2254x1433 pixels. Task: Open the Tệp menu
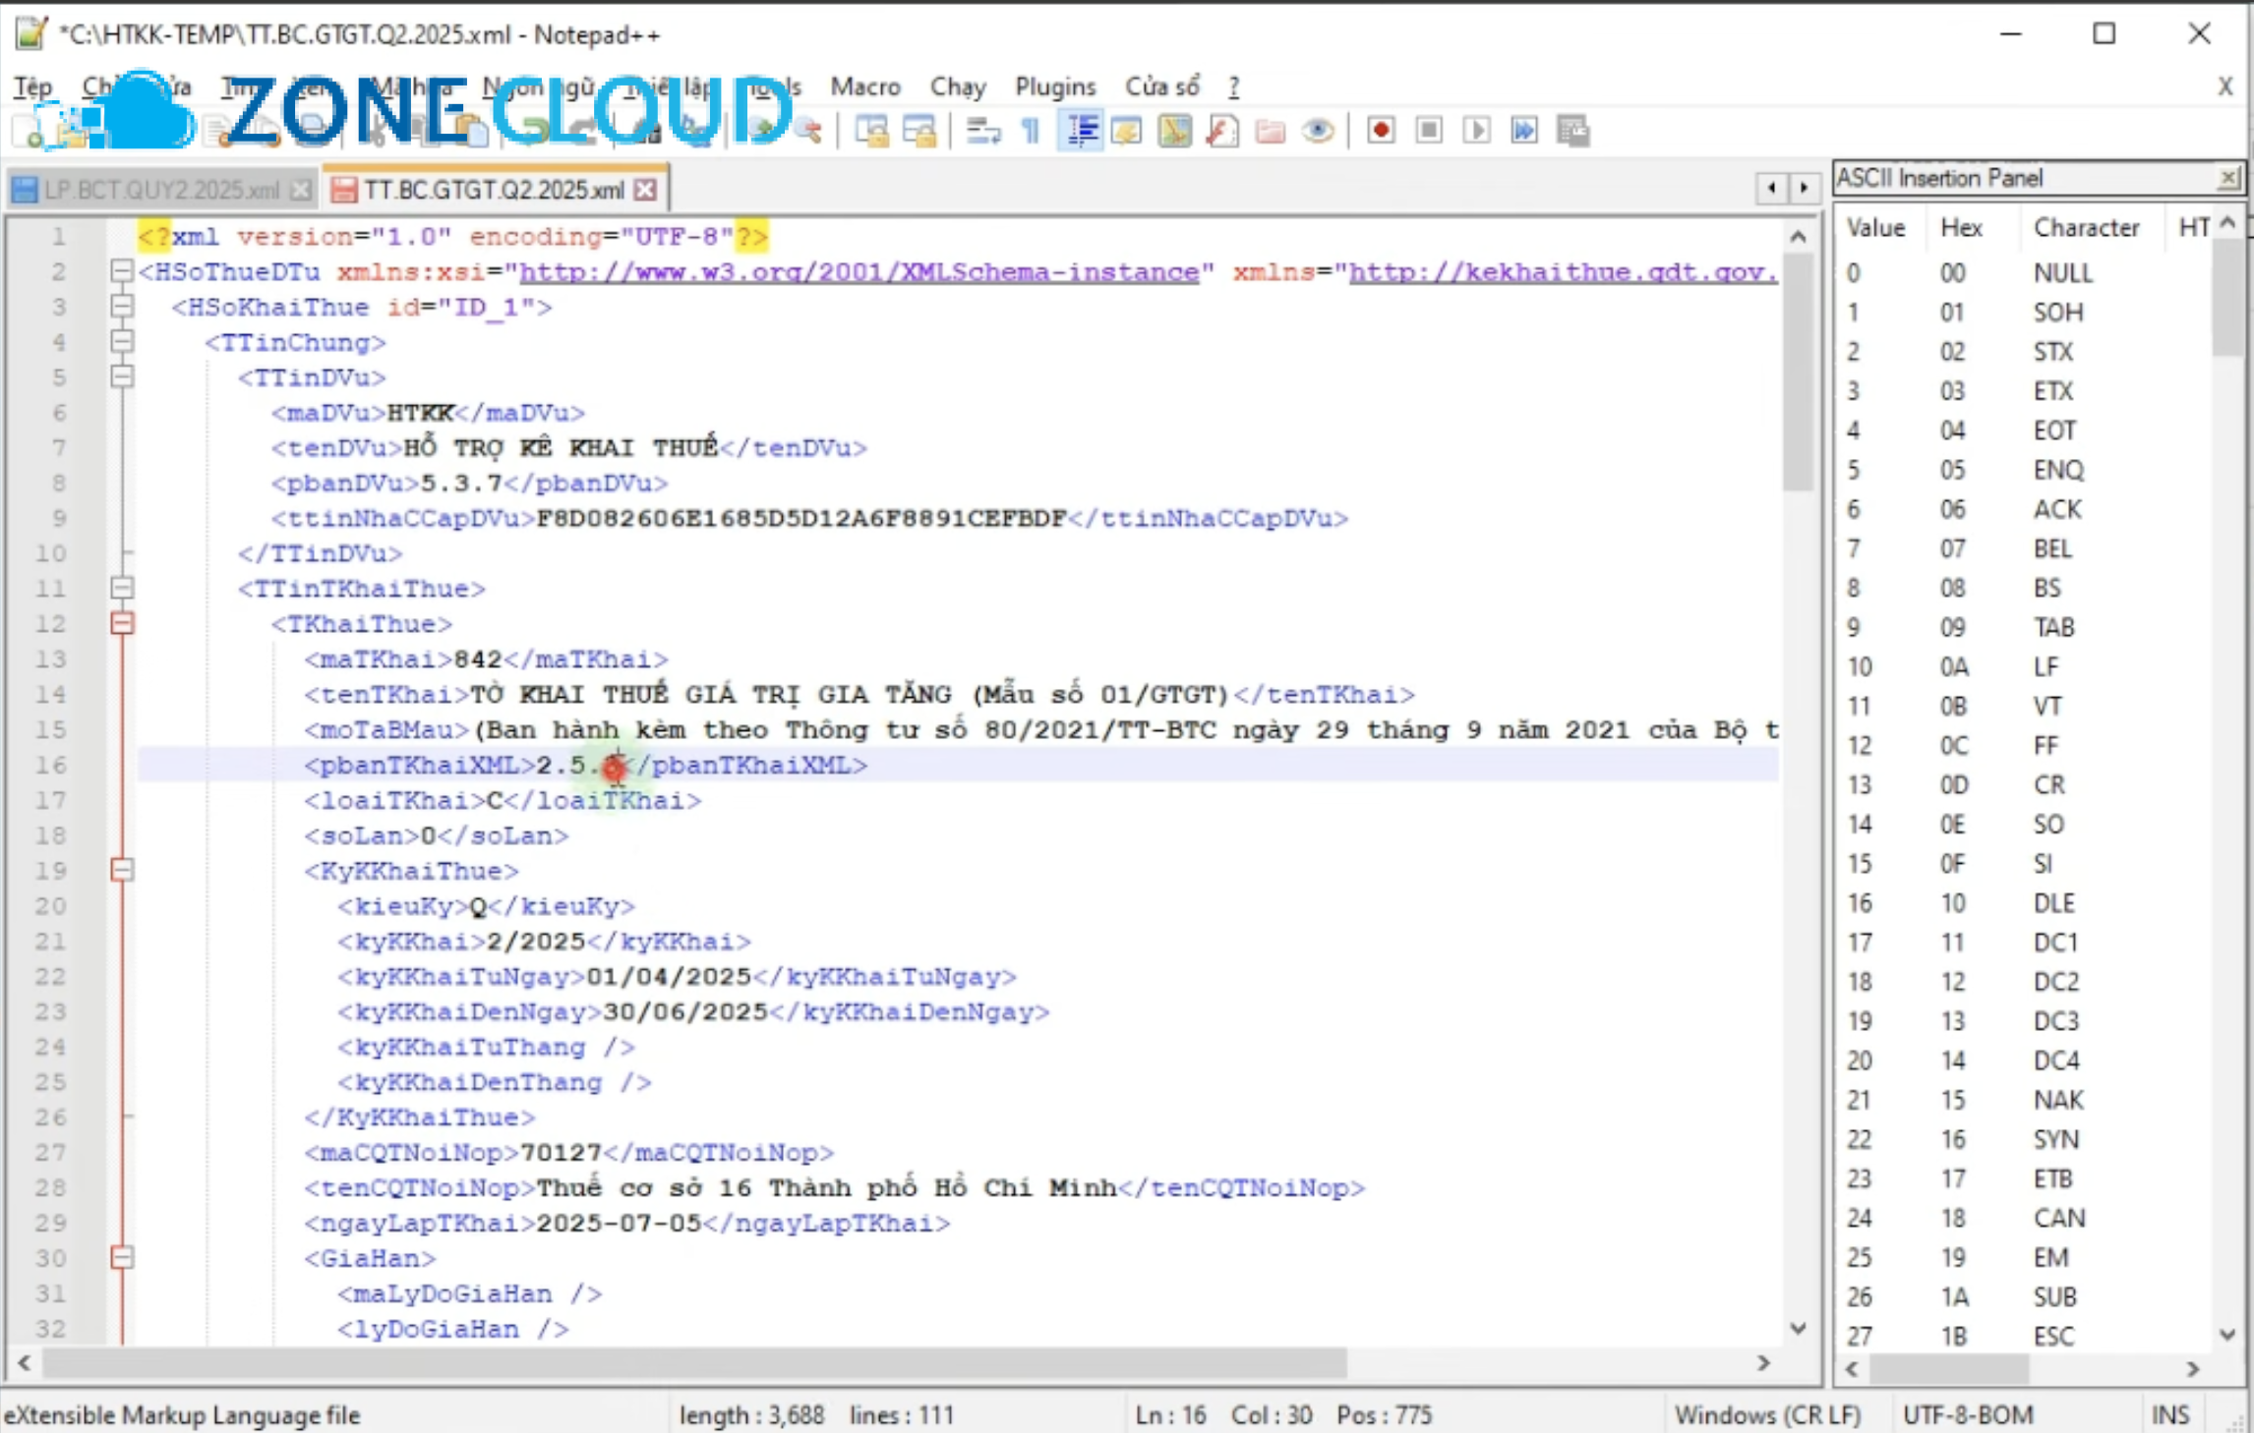click(x=32, y=86)
